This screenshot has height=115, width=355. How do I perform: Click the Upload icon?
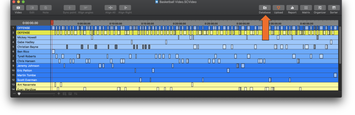tap(278, 8)
